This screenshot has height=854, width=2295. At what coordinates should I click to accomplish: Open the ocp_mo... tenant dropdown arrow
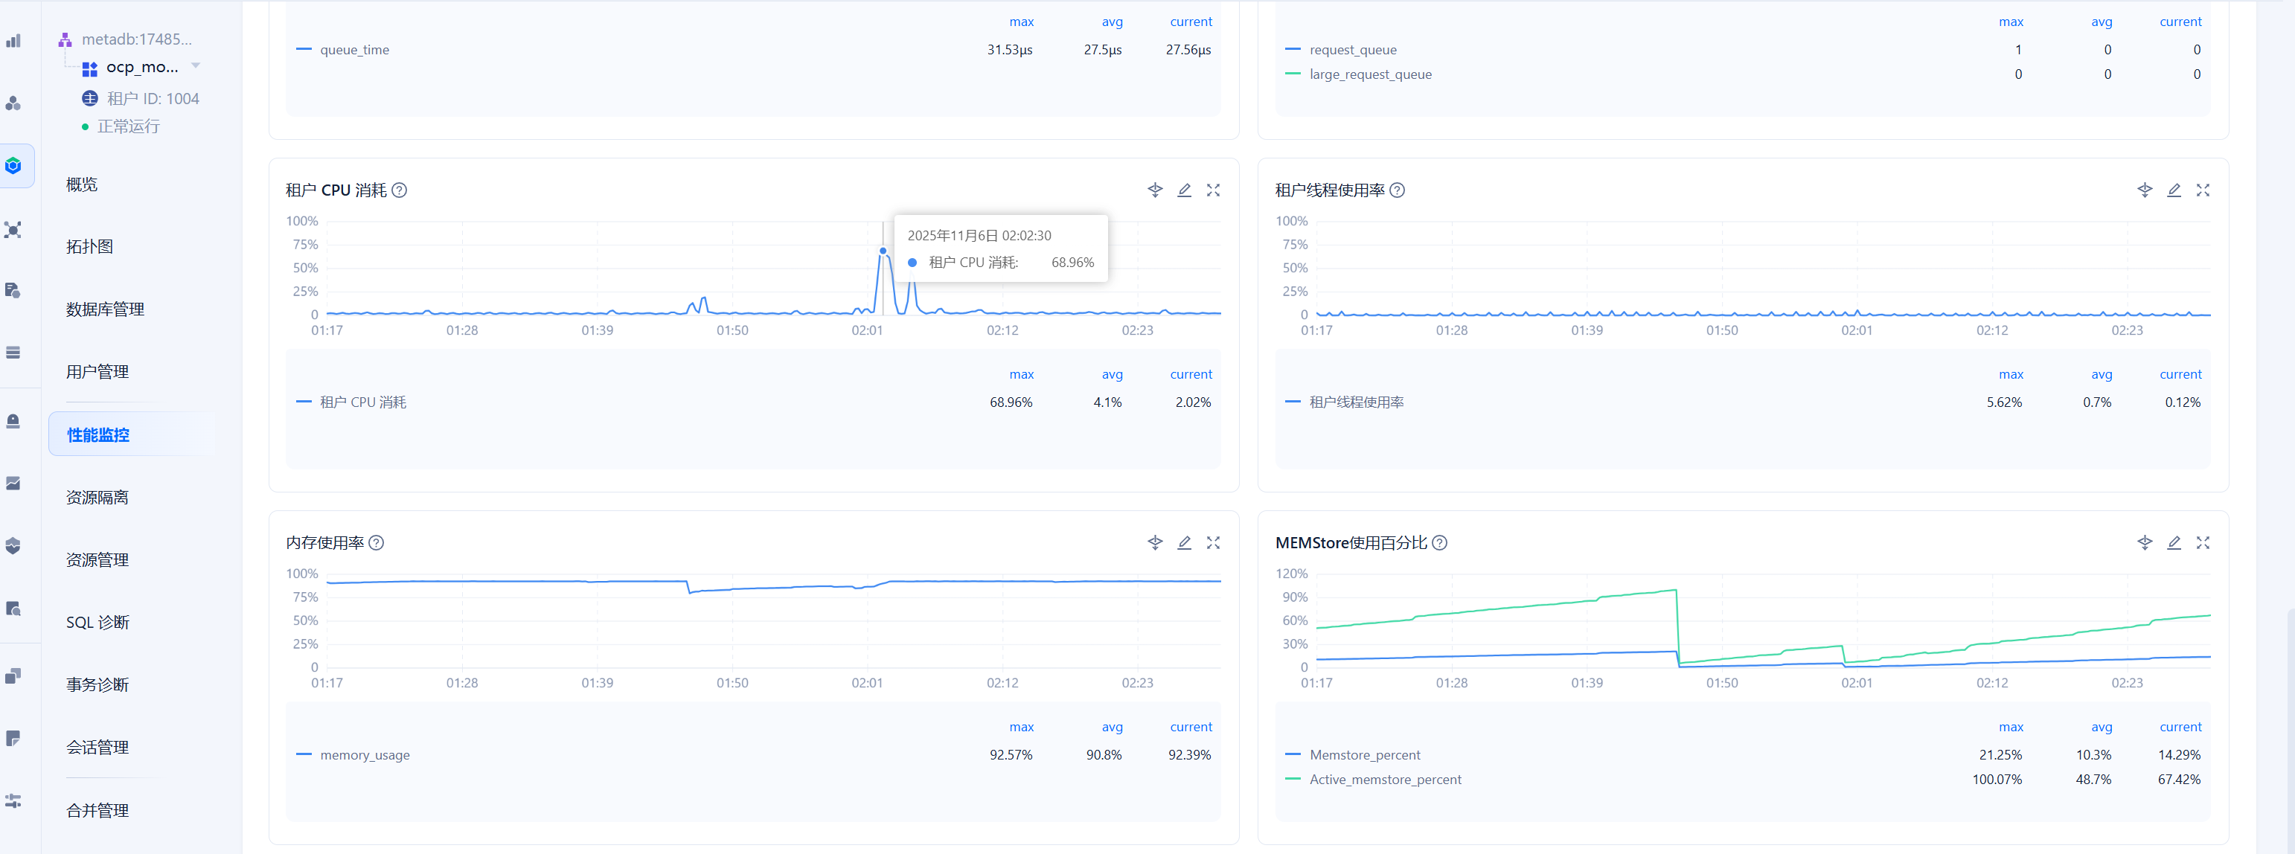click(196, 66)
